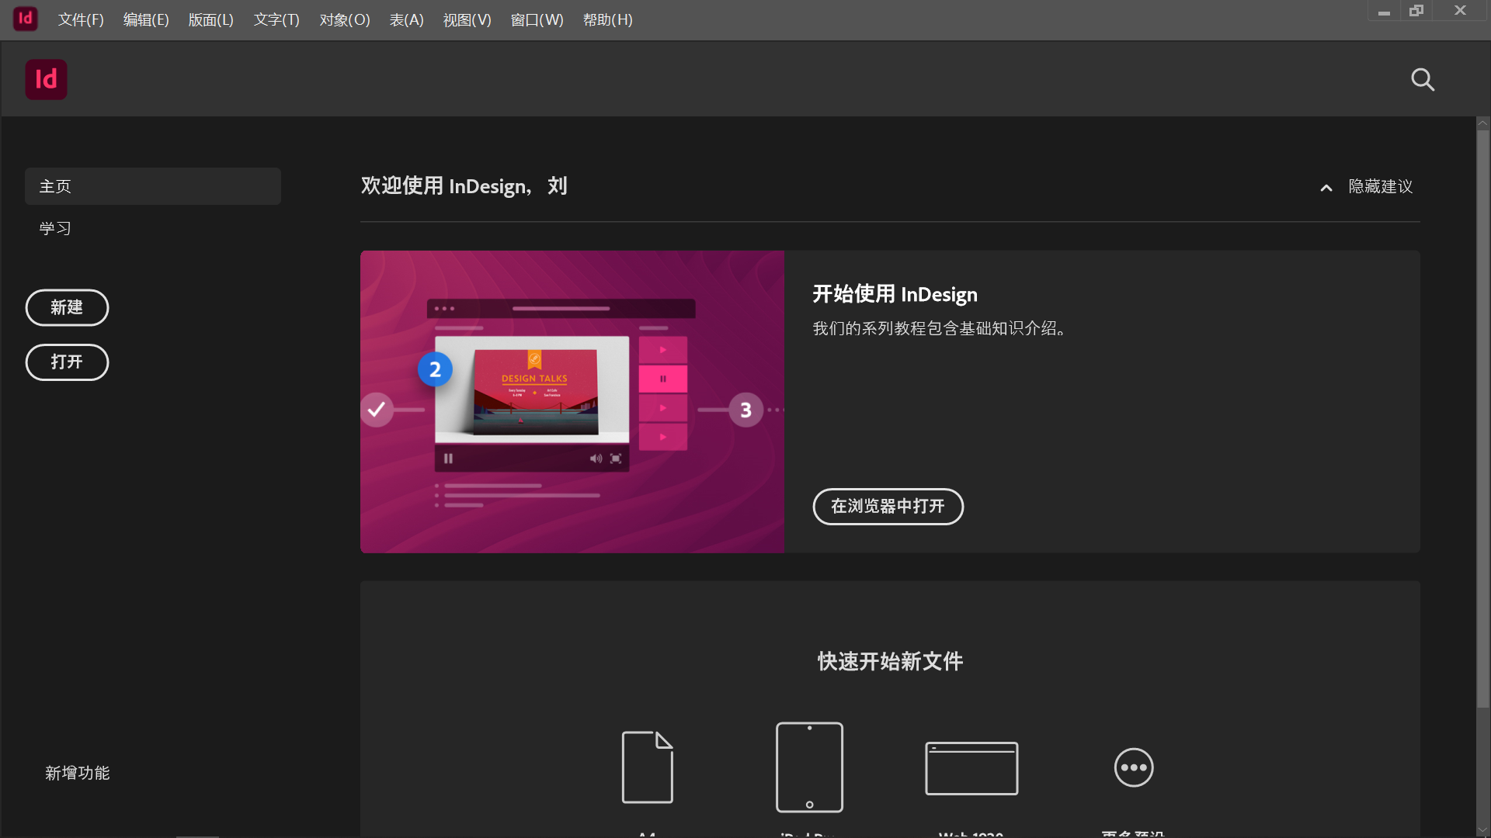Screen dimensions: 1491x838
Task: Click the InDesign logo in the title bar
Action: (x=25, y=19)
